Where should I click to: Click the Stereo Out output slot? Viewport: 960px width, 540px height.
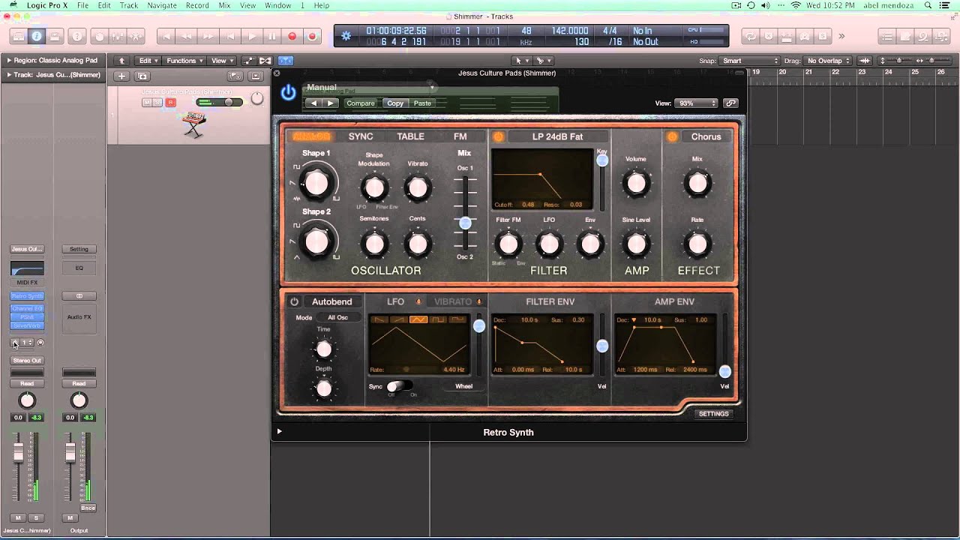pyautogui.click(x=27, y=361)
